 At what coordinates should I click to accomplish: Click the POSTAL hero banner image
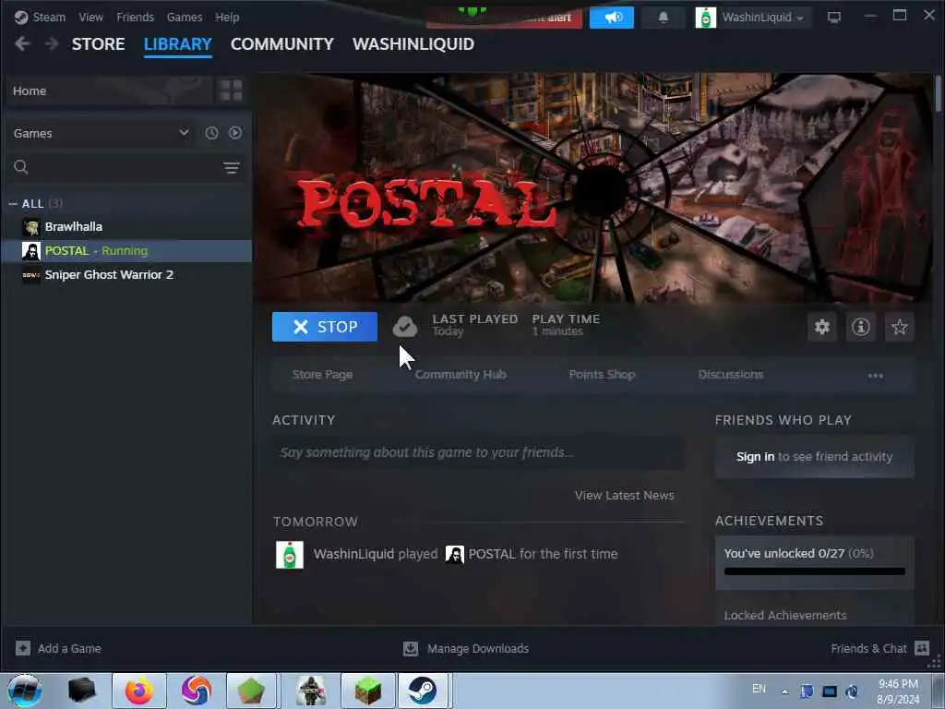(x=593, y=187)
